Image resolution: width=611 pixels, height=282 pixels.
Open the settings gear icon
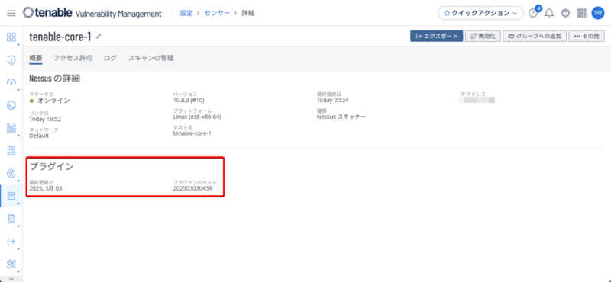(565, 13)
